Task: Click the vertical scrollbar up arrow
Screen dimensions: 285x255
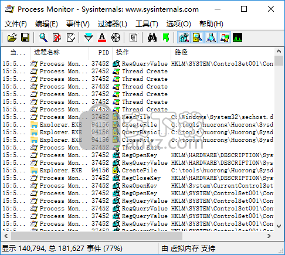Action: (279, 52)
